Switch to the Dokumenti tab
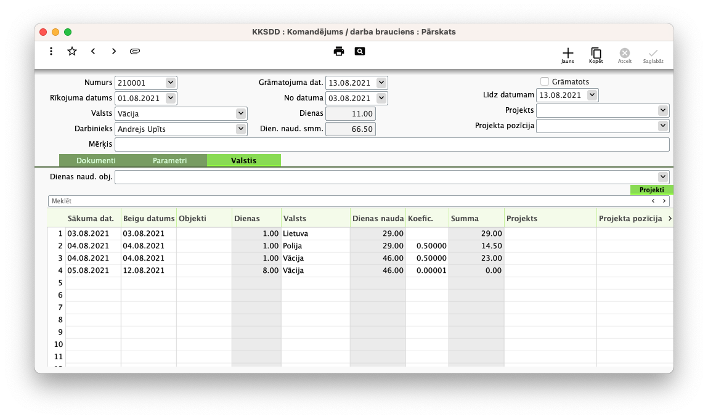This screenshot has height=419, width=708. 96,161
